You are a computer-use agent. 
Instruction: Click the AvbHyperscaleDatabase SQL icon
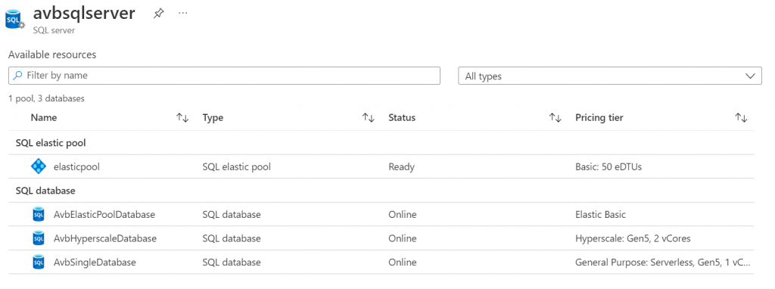(x=38, y=238)
